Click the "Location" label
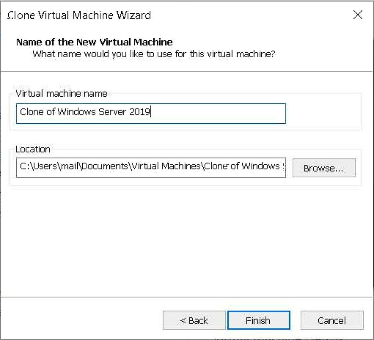This screenshot has height=340, width=374. [33, 149]
